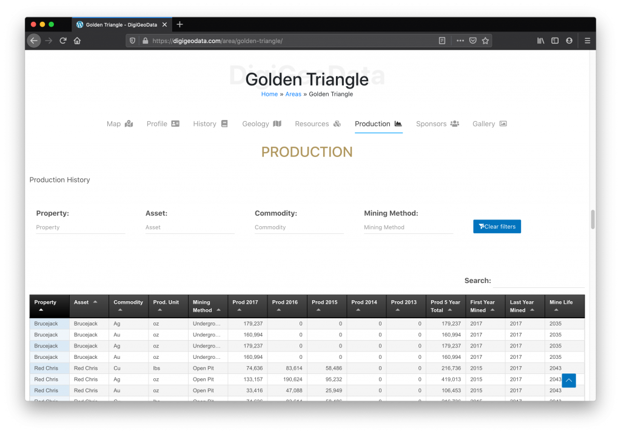Open the Asset filter dropdown

(x=190, y=227)
